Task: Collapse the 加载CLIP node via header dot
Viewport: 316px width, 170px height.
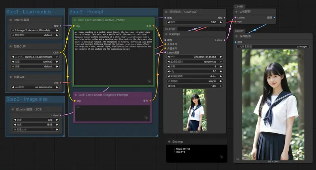Action: [11, 47]
